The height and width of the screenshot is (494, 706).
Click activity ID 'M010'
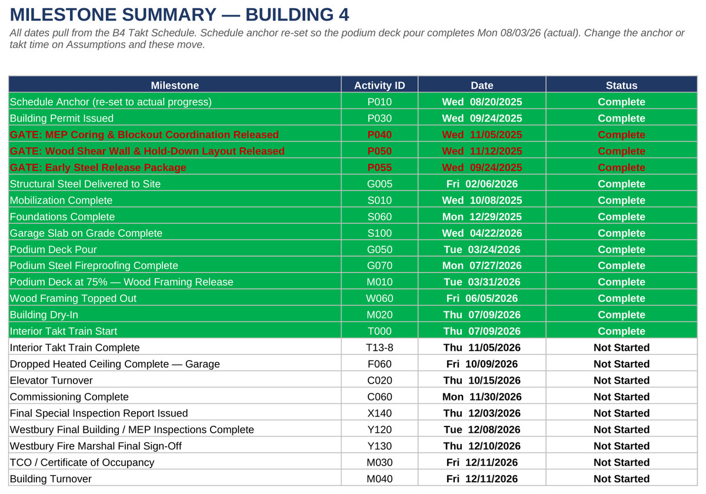pyautogui.click(x=379, y=282)
